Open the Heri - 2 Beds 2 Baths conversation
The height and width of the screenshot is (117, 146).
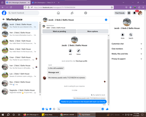pos(20,34)
